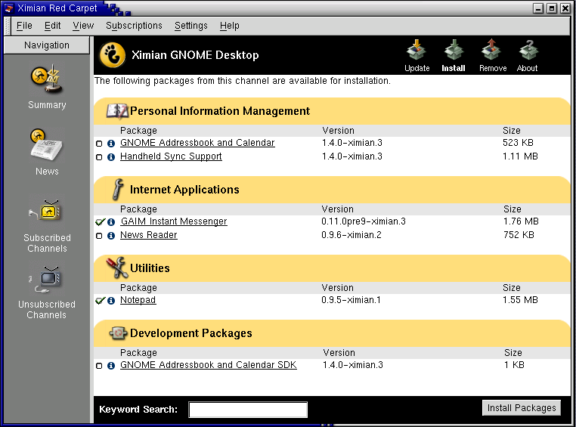
Task: Go to Subscribed Channels icon
Action: [x=45, y=211]
